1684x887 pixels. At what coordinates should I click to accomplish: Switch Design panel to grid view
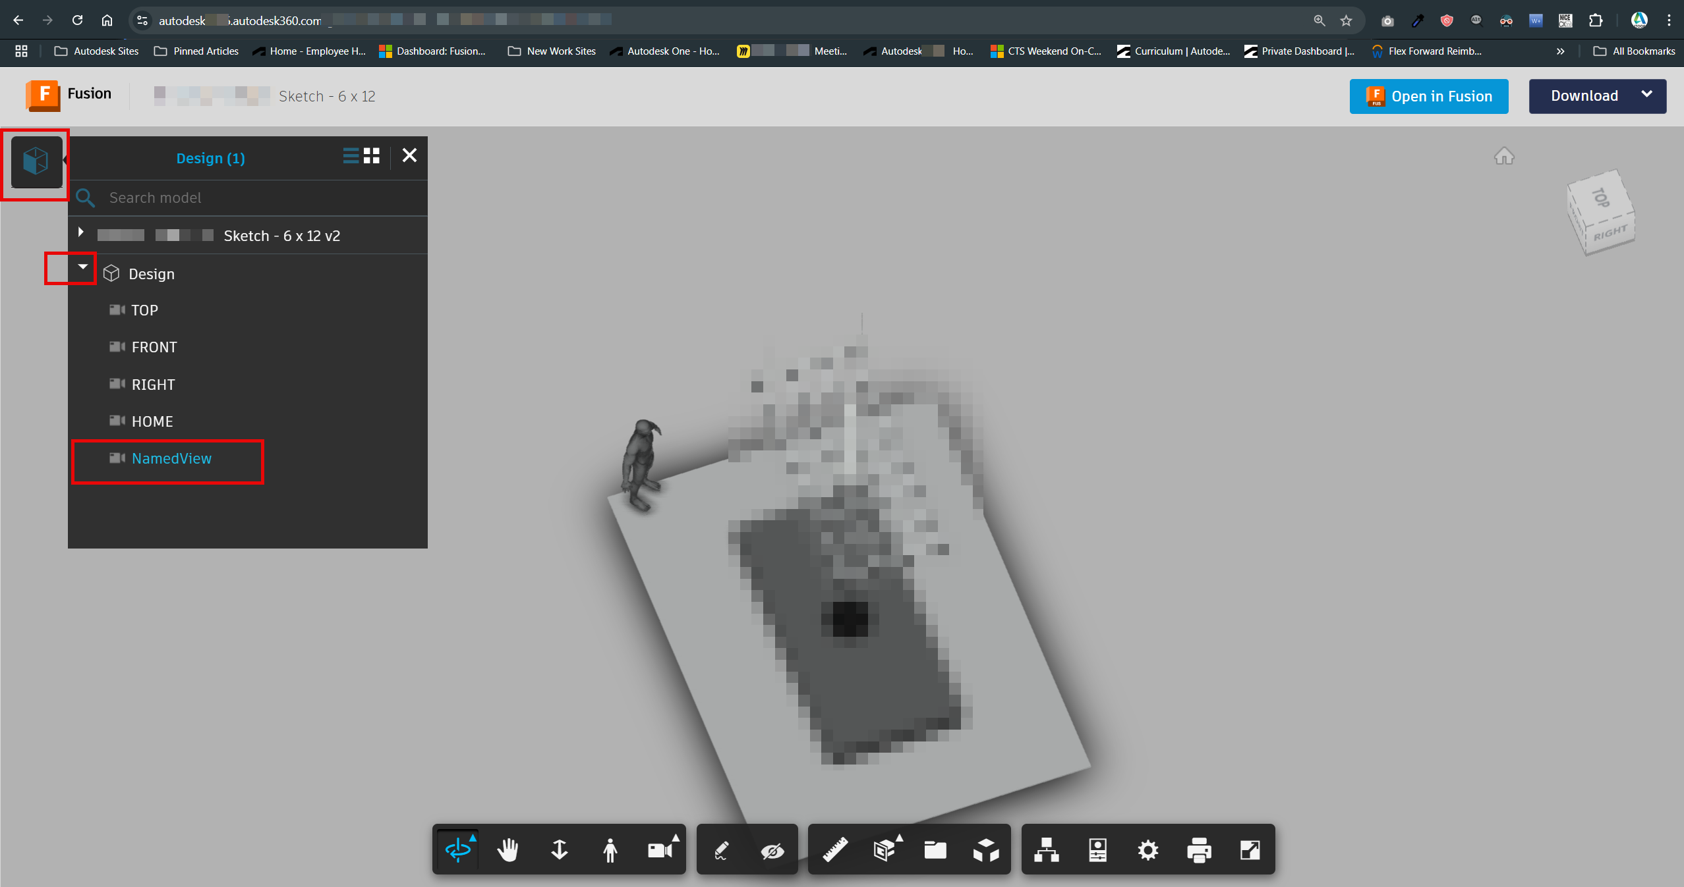(x=371, y=156)
